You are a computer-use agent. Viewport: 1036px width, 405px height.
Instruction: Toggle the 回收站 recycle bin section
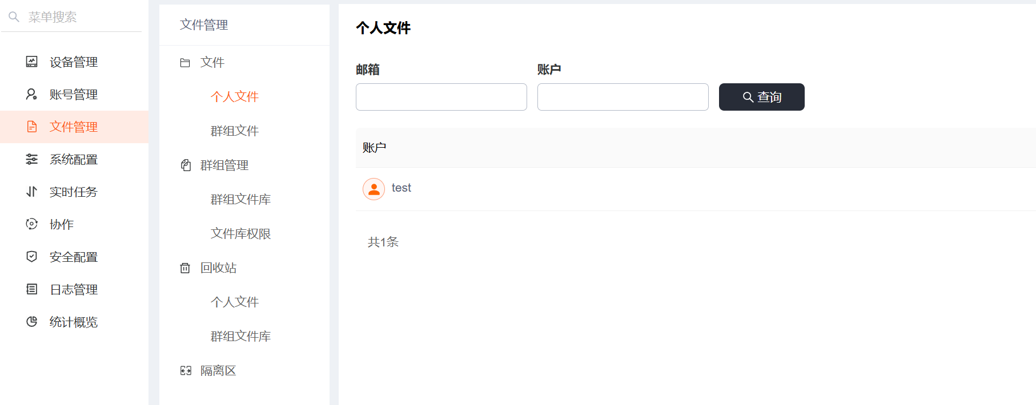(218, 268)
